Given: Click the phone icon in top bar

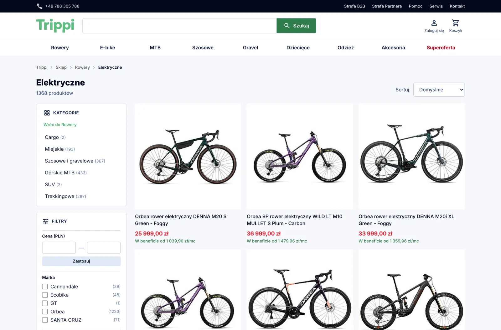Looking at the screenshot, I should (39, 6).
